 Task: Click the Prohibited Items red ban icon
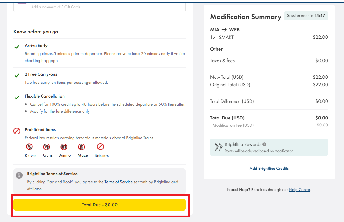tap(17, 131)
